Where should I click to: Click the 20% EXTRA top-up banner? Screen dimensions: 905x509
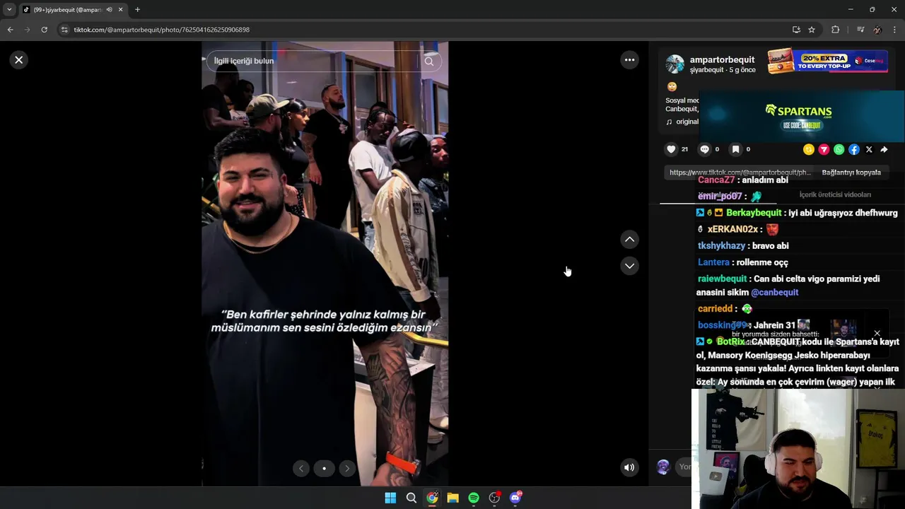[828, 61]
